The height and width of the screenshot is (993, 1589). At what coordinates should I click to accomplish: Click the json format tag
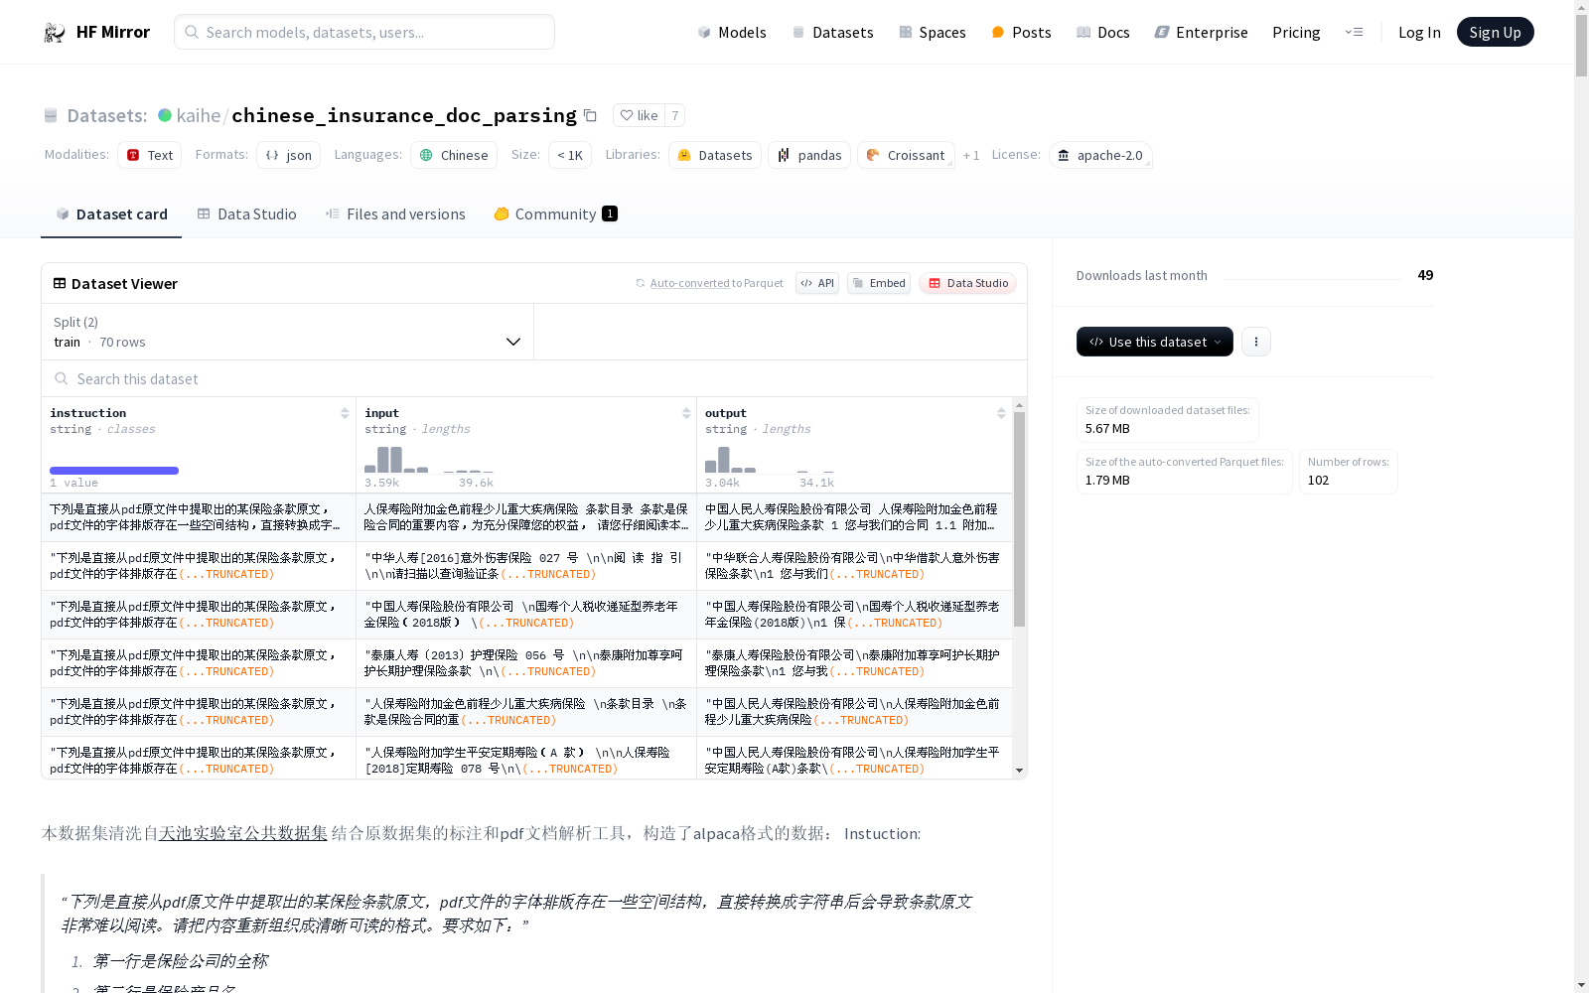point(288,155)
